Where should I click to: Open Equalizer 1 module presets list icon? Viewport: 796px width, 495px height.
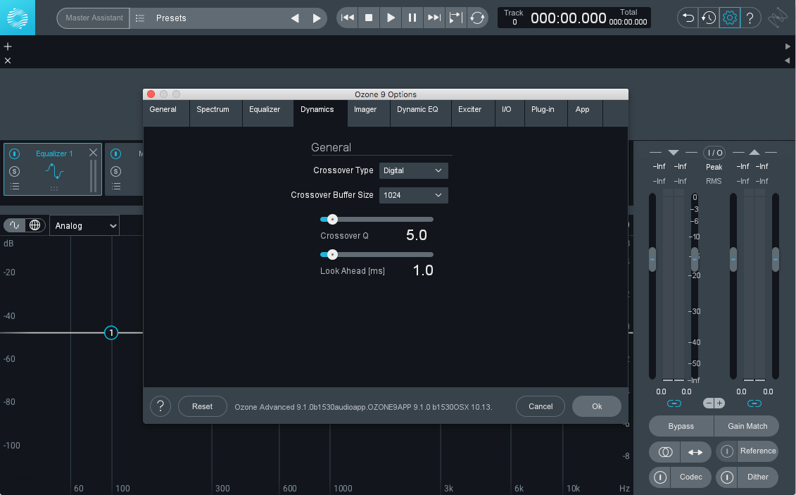tap(15, 187)
